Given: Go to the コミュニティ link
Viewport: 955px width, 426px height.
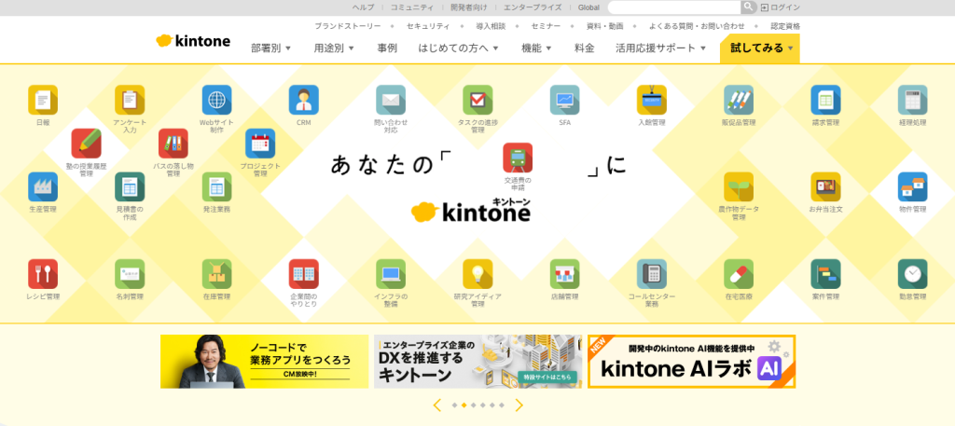Looking at the screenshot, I should (412, 7).
